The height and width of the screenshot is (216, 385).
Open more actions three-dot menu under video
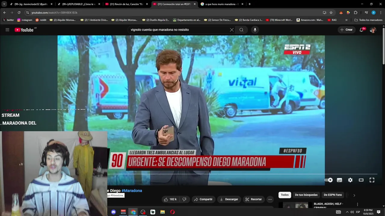click(270, 199)
